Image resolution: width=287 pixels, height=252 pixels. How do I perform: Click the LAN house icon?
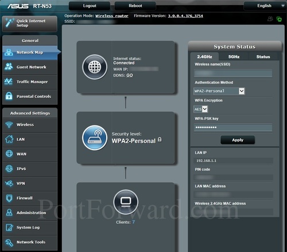tap(9, 139)
